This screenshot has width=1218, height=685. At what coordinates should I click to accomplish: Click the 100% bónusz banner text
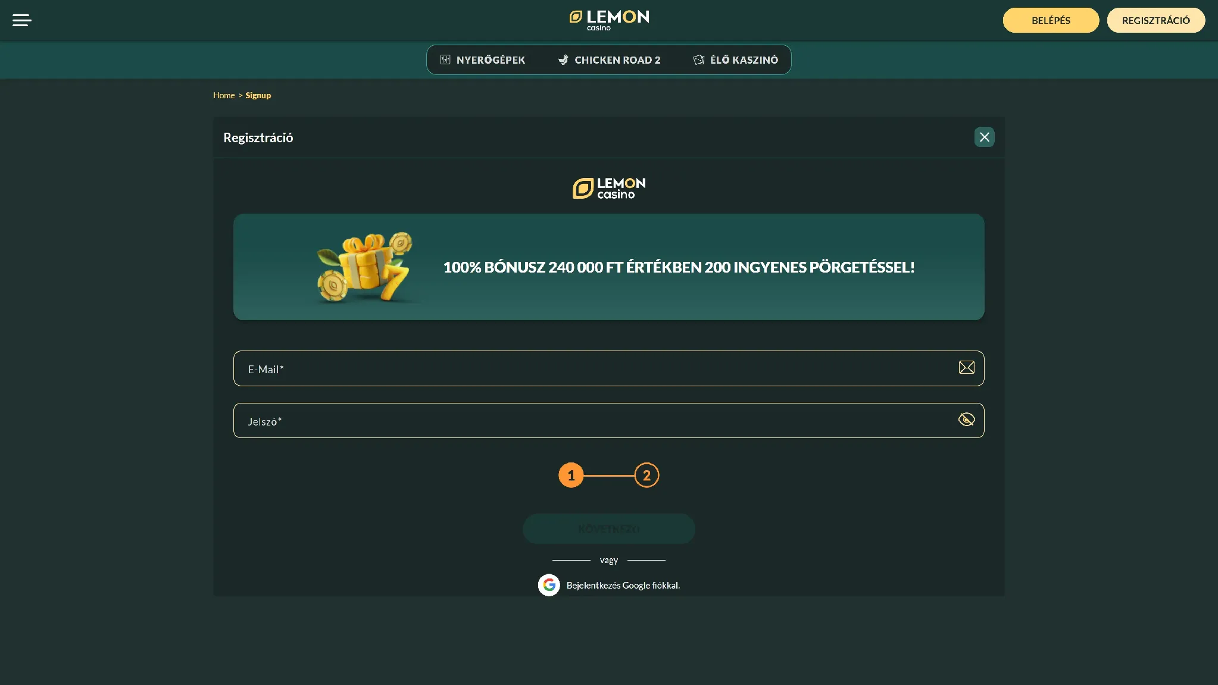coord(679,267)
